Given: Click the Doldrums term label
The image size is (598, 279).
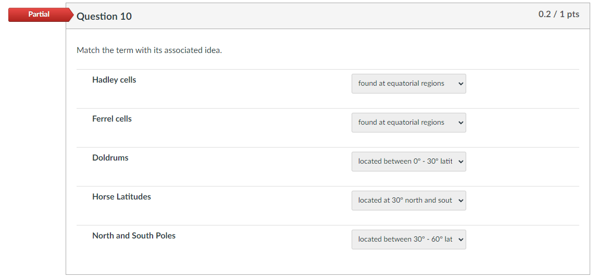Looking at the screenshot, I should point(110,158).
